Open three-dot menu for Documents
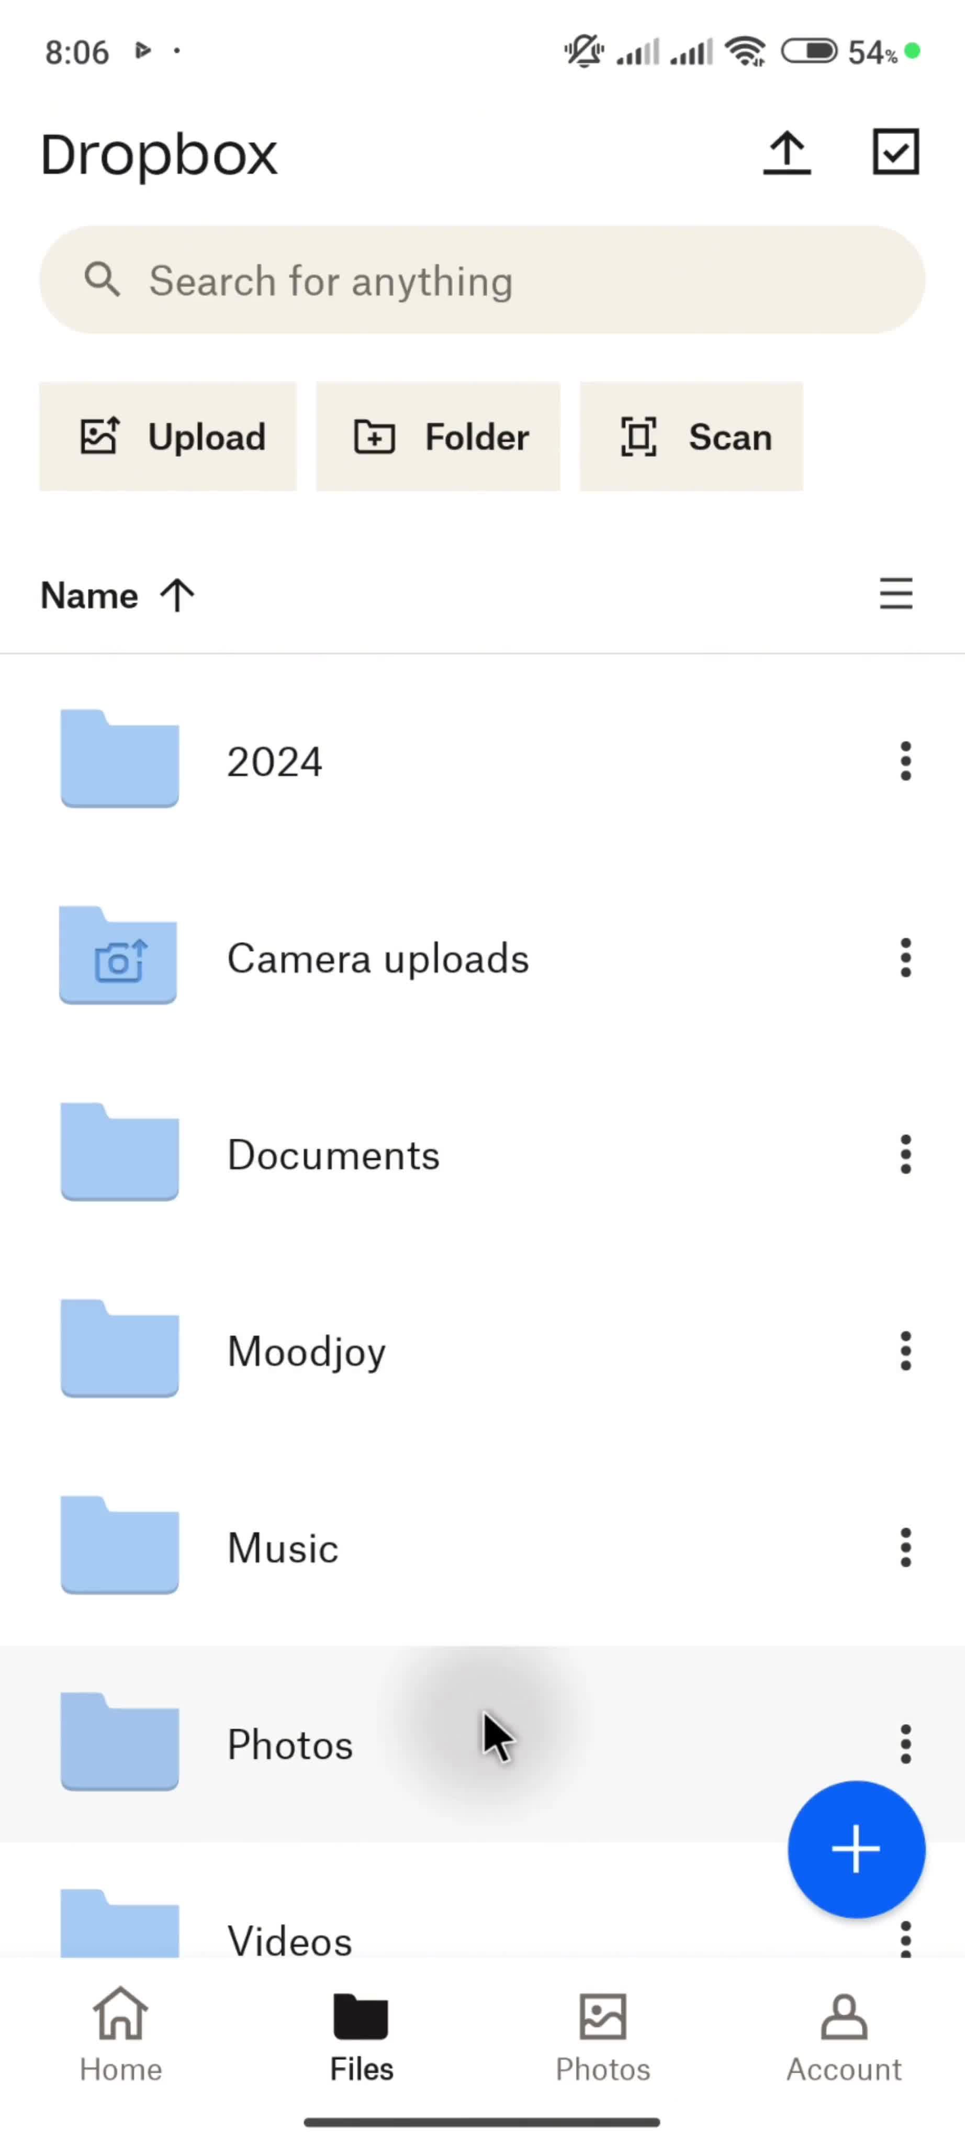The image size is (965, 2144). (905, 1154)
